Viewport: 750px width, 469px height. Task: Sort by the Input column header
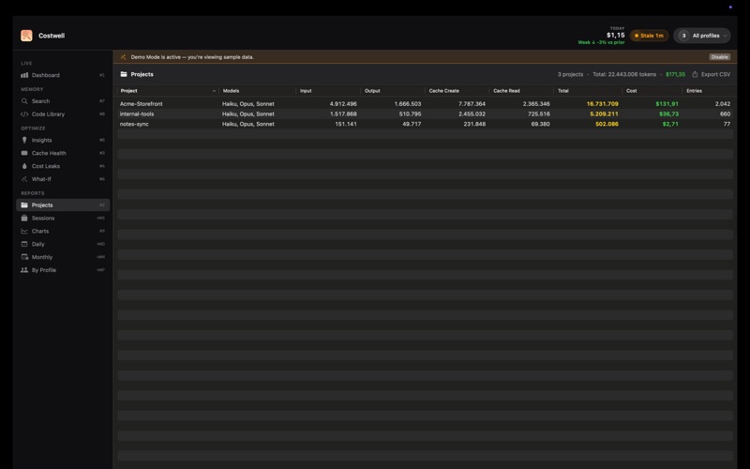pos(306,91)
